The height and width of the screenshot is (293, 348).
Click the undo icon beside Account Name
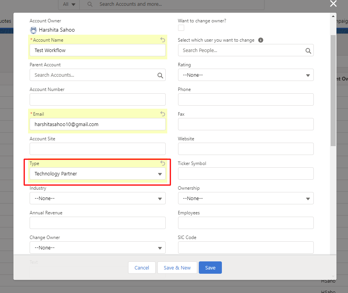(x=163, y=40)
